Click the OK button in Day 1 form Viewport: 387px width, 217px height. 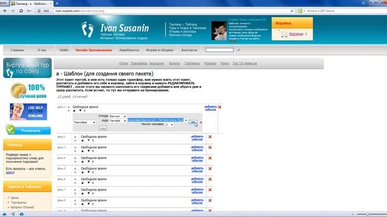click(193, 122)
